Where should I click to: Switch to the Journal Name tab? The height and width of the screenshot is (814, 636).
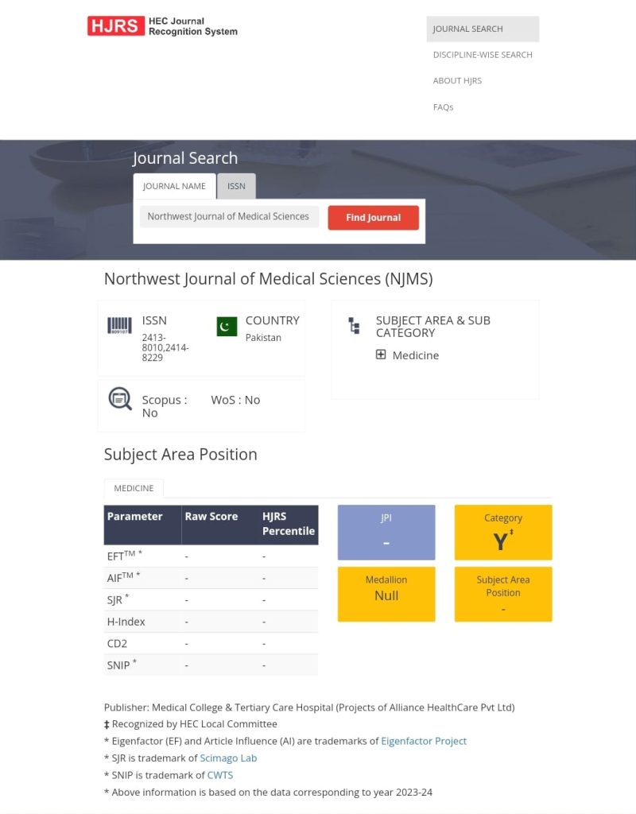coord(174,186)
